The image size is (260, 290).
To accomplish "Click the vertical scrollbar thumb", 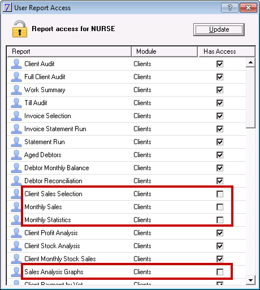I will click(250, 98).
